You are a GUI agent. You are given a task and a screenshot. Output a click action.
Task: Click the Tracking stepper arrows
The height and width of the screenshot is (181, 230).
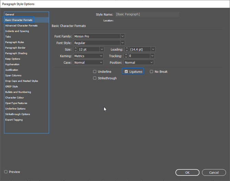coord(126,56)
